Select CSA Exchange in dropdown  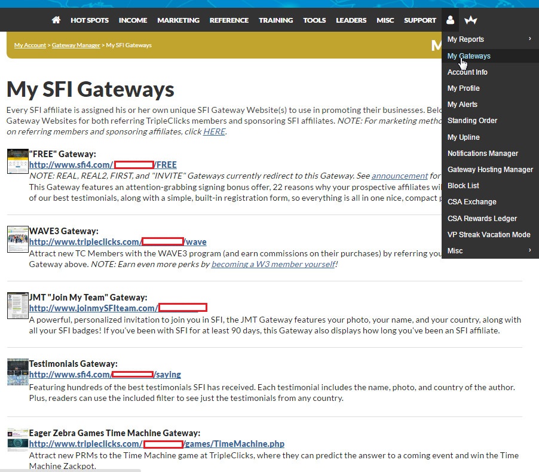click(x=471, y=202)
